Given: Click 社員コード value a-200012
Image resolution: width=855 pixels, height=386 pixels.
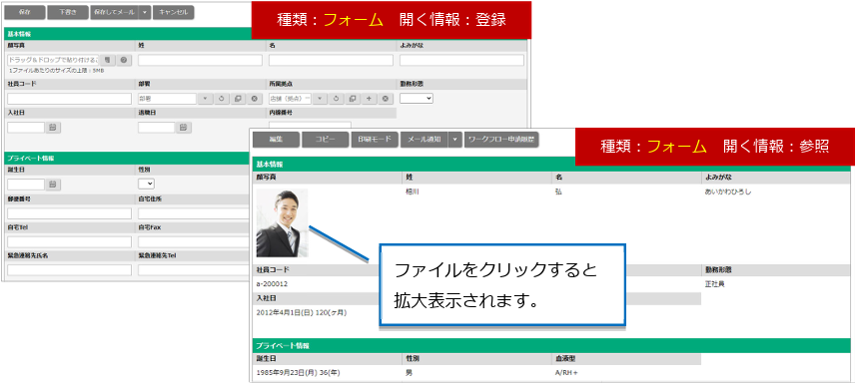Looking at the screenshot, I should pos(272,284).
